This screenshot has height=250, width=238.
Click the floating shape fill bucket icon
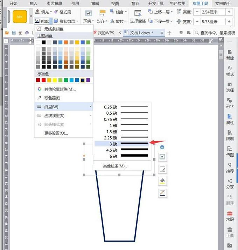point(162,181)
